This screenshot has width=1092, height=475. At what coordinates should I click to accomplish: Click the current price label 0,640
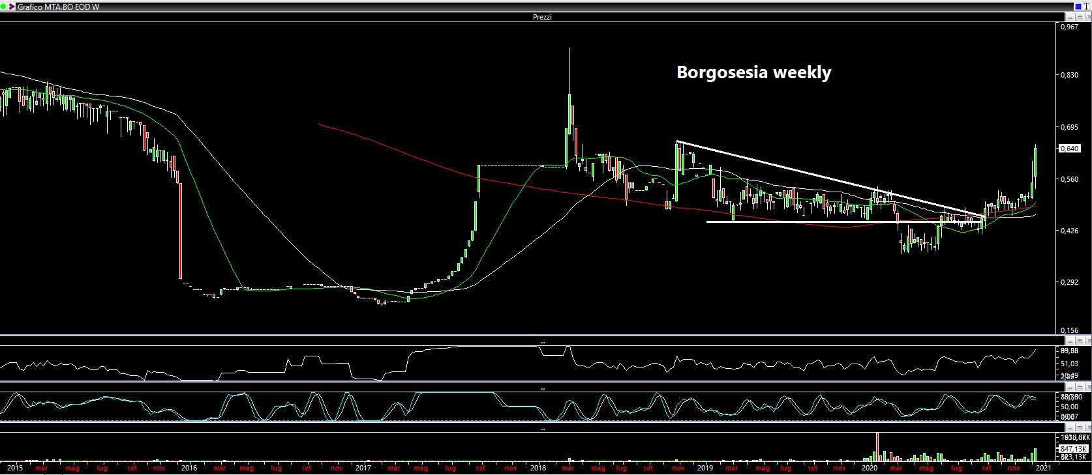1069,149
